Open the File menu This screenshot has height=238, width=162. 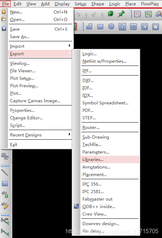[5, 4]
